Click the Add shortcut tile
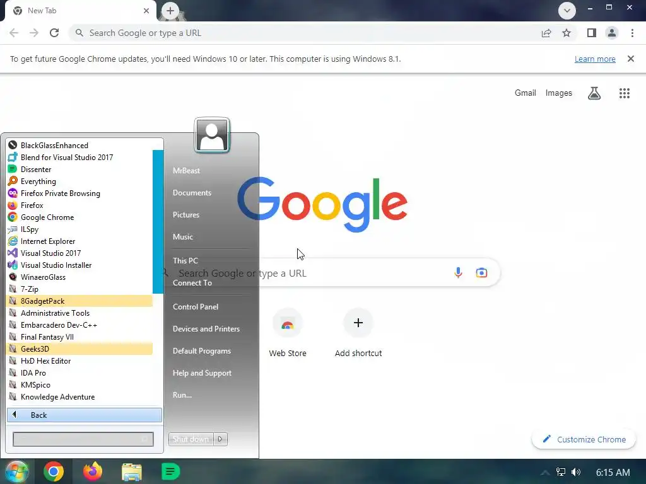 [x=358, y=333]
